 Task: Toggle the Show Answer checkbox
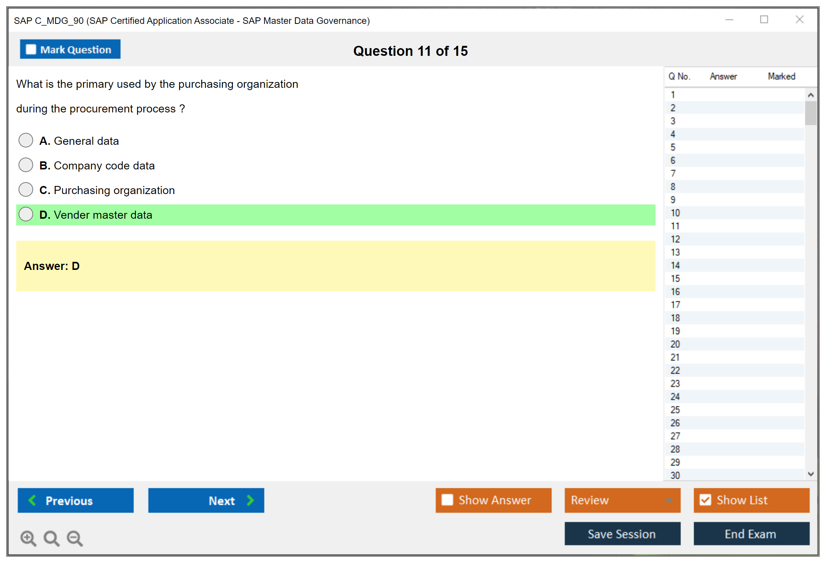tap(447, 500)
